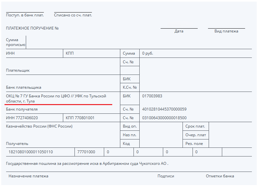Click the underlined payee bank name text

coord(56,98)
